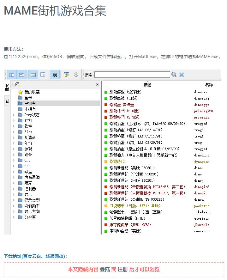Open the filter funnel icon
Screen dimensions: 227x280
[66, 75]
